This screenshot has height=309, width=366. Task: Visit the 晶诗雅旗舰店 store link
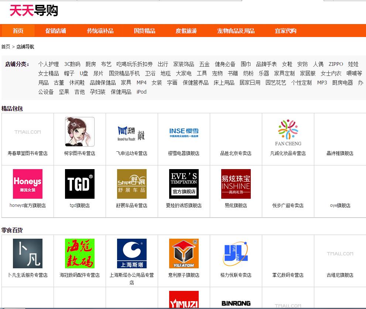tap(340, 153)
